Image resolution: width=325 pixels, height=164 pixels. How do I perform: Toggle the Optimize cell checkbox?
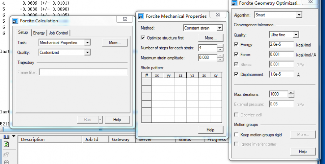[236, 115]
